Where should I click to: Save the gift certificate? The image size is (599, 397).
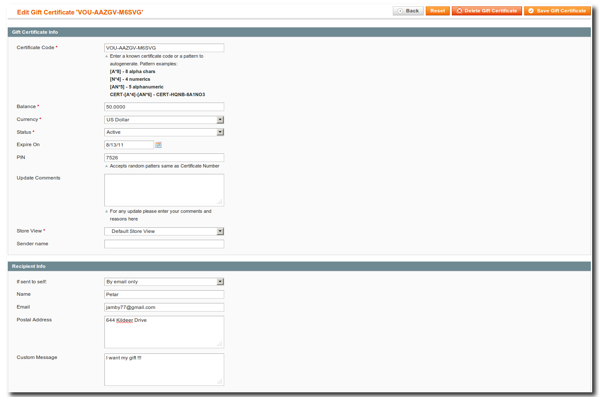[557, 11]
